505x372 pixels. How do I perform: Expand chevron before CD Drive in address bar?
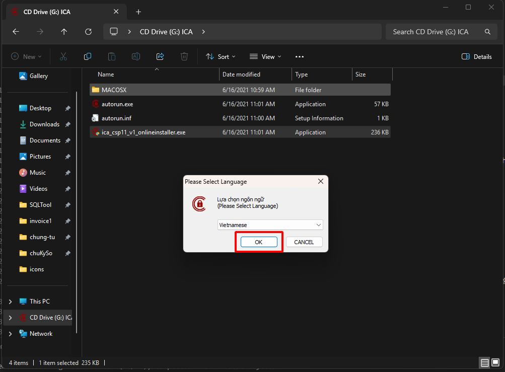pos(129,32)
